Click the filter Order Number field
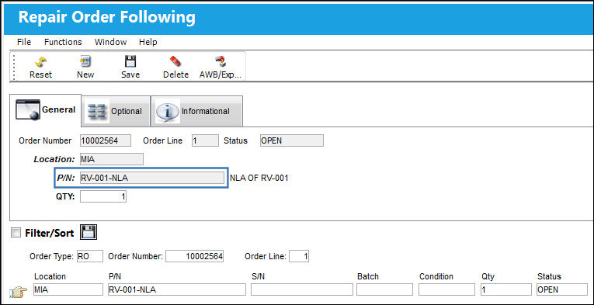This screenshot has height=305, width=594. (194, 257)
